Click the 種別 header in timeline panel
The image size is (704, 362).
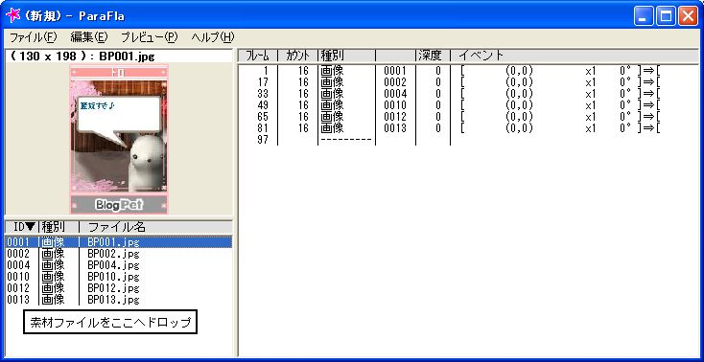[x=346, y=56]
